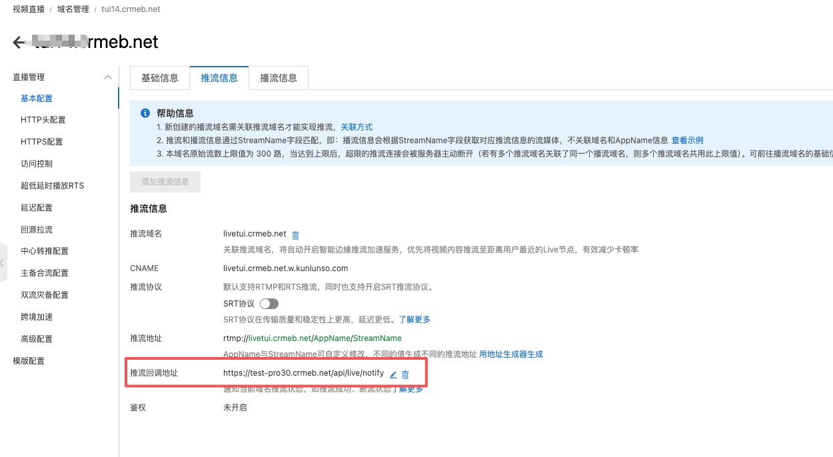Click 域名管理 in the breadcrumb

(73, 9)
